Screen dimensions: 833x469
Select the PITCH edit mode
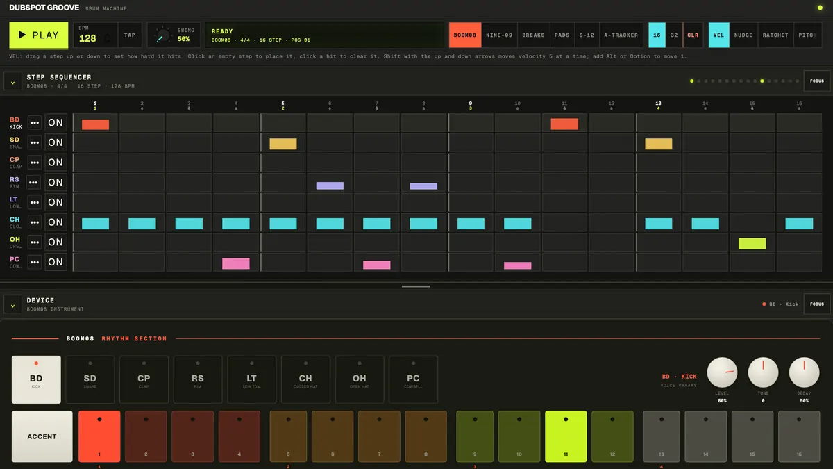pos(808,35)
